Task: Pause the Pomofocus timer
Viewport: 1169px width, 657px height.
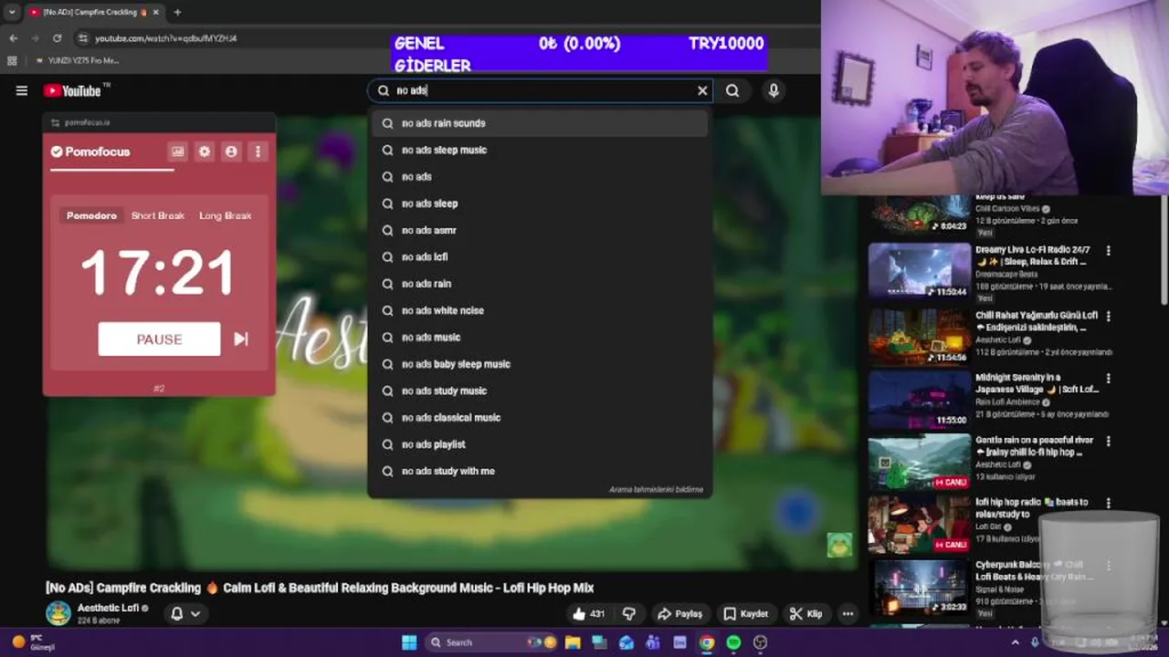Action: point(159,339)
